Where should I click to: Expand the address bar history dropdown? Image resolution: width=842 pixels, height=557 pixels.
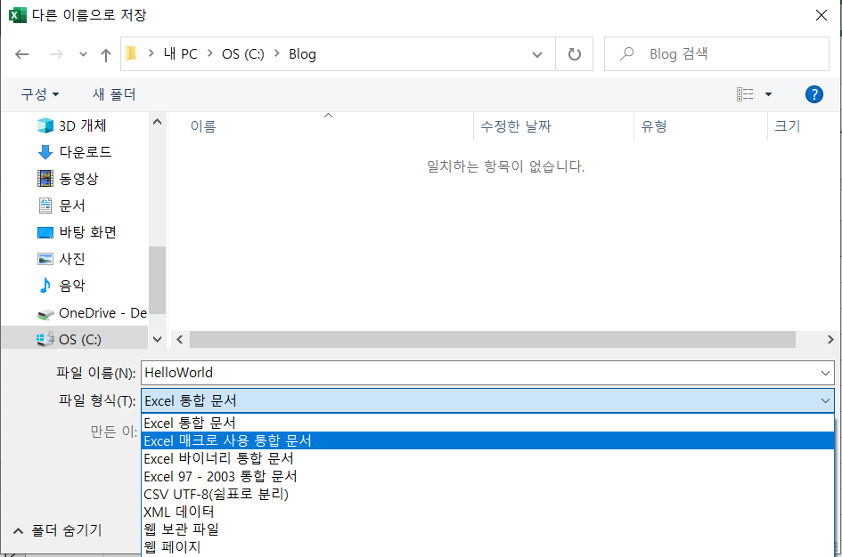coord(536,54)
